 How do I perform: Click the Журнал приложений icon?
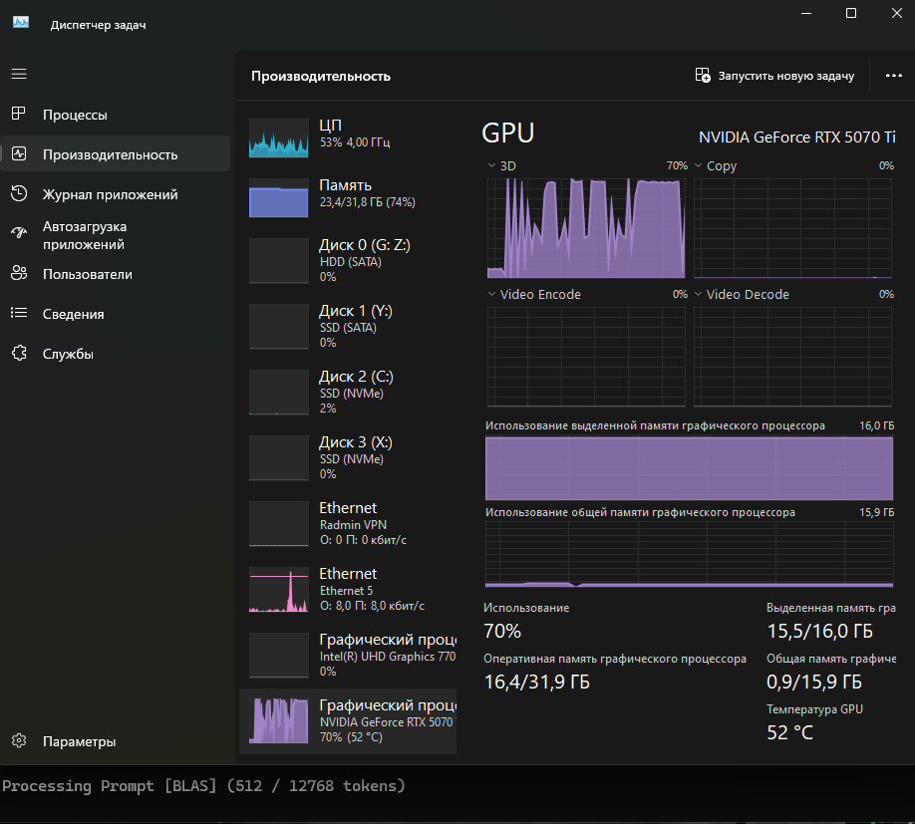[19, 194]
